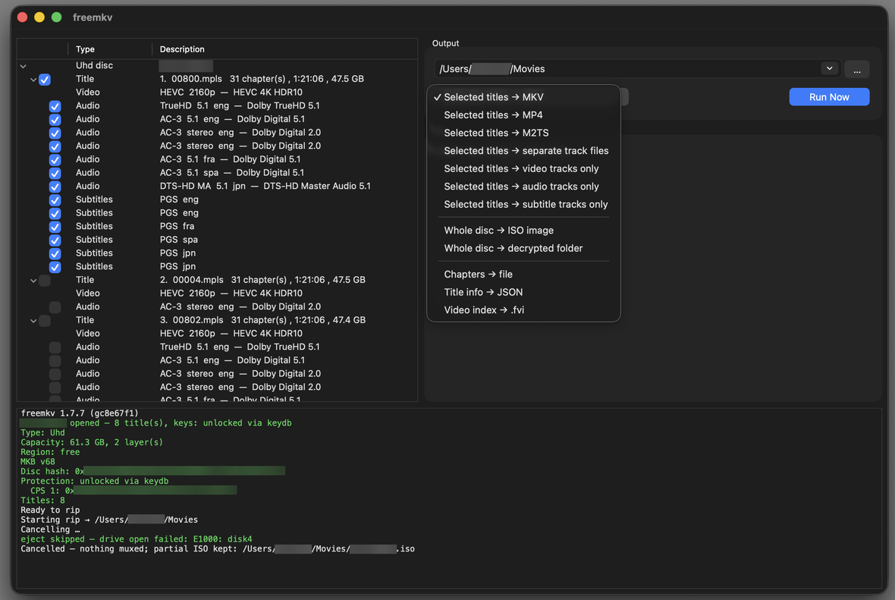Toggle the AC-3 5.1 fra audio checkbox under Title 1
Screen dimensions: 895x600
click(x=55, y=160)
